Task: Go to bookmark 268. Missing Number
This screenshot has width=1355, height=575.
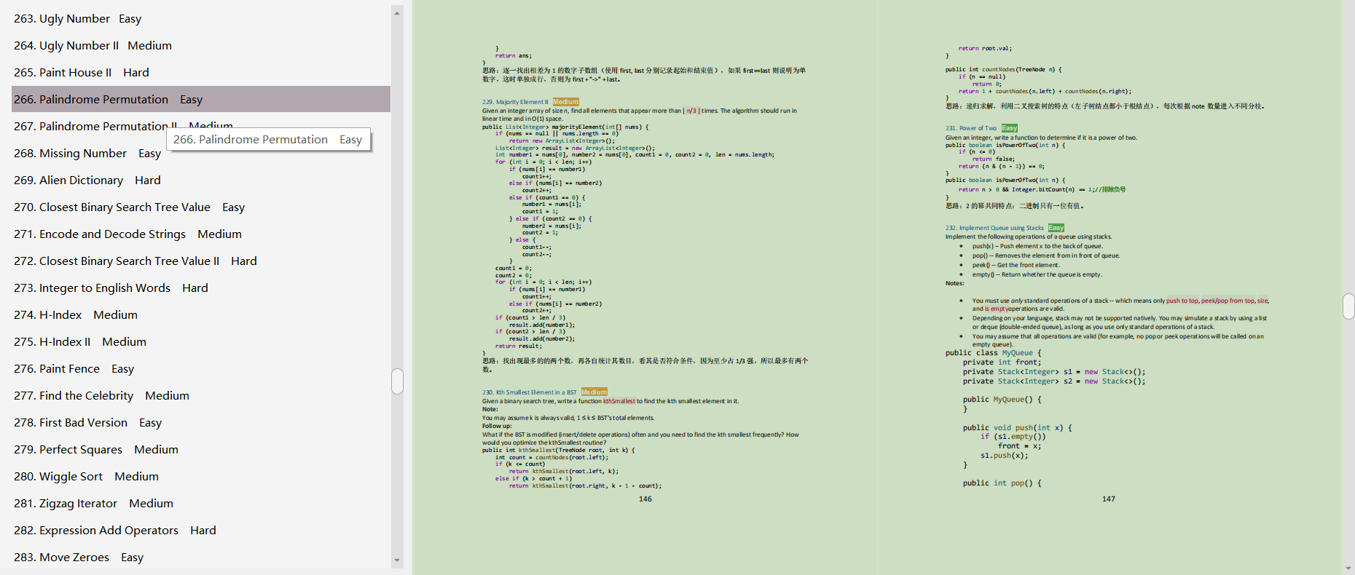Action: 87,154
